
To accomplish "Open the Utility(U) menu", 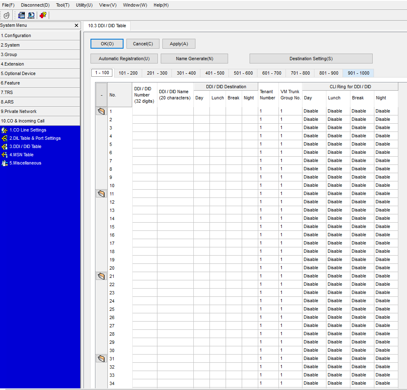I will 84,5.
